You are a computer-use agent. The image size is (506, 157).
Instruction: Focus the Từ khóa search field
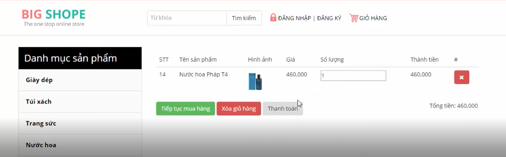click(x=187, y=18)
